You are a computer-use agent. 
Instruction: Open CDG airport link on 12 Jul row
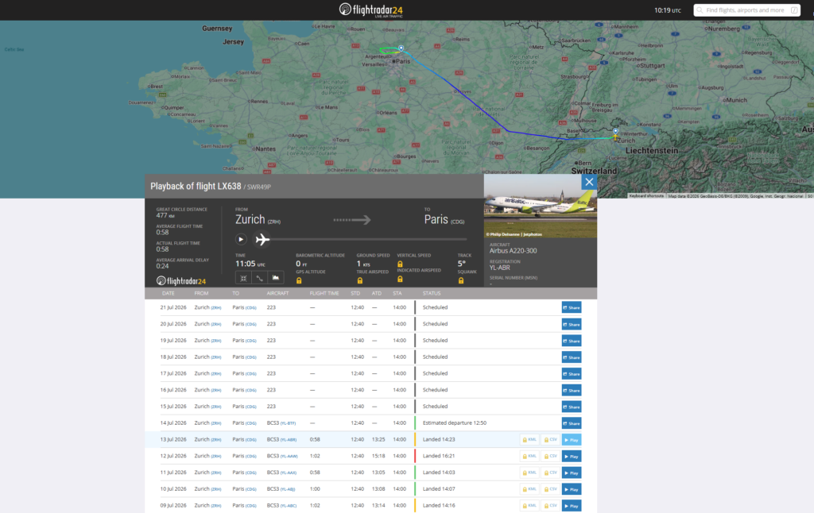coord(250,457)
